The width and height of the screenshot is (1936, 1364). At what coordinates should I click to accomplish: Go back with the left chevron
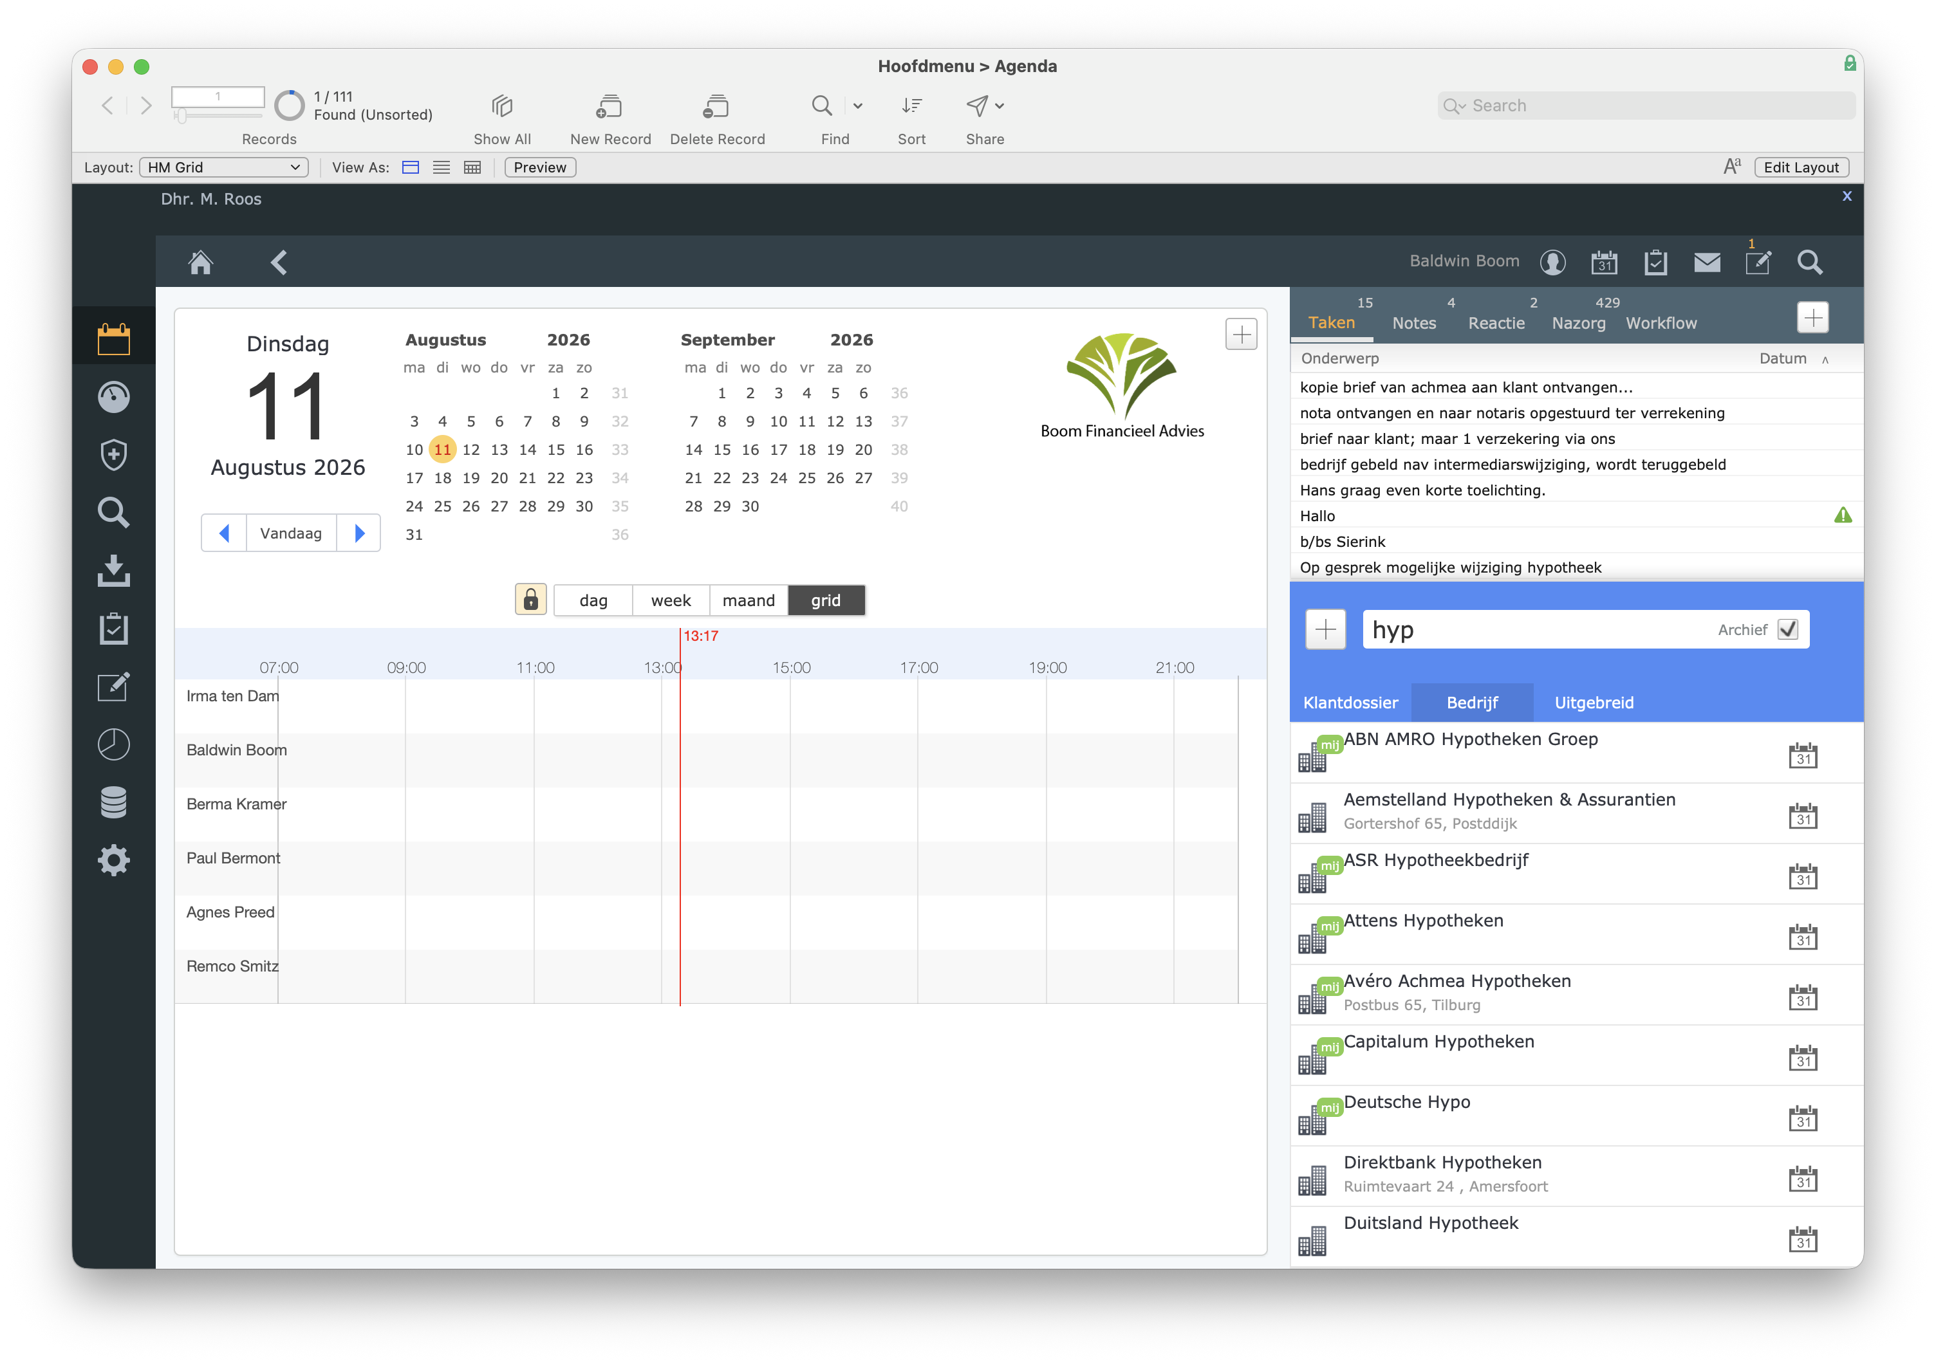279,262
